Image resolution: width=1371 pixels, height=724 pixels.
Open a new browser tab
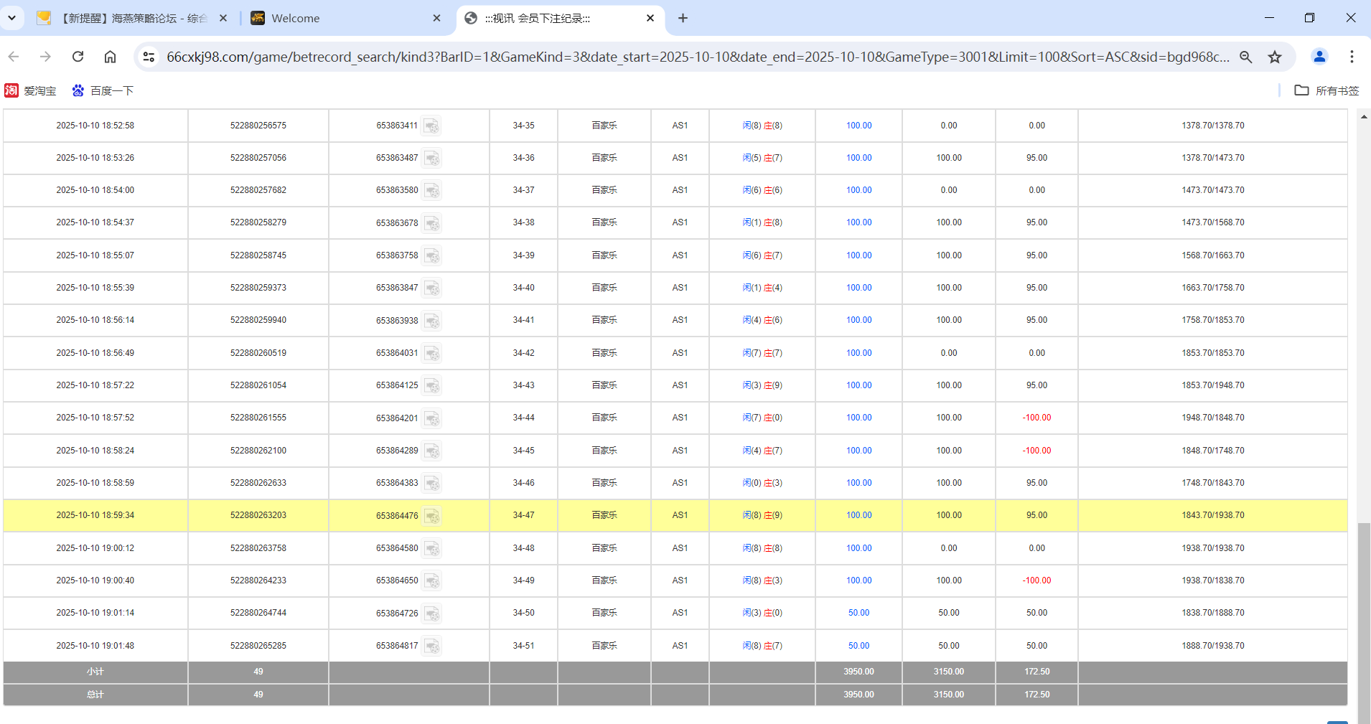682,18
